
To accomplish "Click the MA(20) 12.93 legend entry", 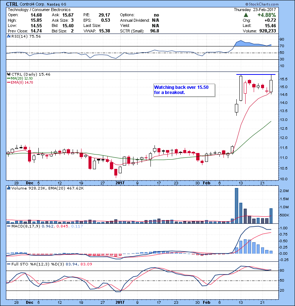I will 20,78.
